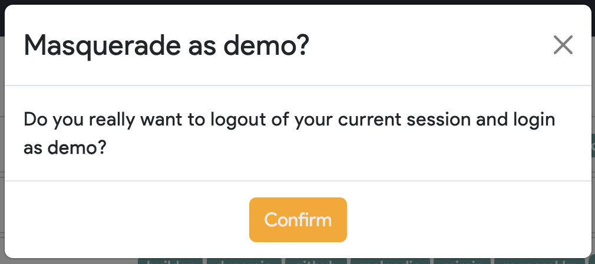Click the leftmost dark green tag below the dialog
The height and width of the screenshot is (264, 595).
coord(170,261)
